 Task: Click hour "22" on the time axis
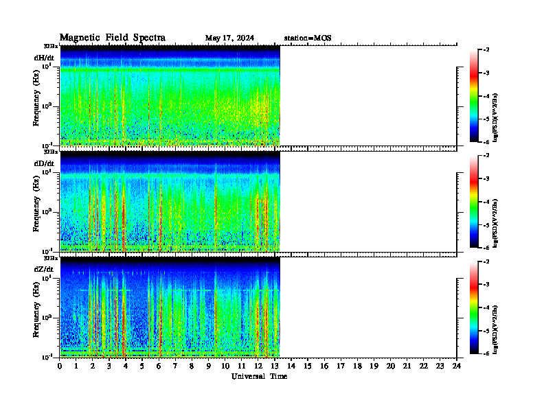point(424,366)
